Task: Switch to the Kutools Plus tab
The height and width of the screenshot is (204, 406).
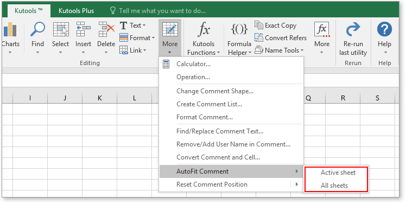Action: tap(76, 11)
